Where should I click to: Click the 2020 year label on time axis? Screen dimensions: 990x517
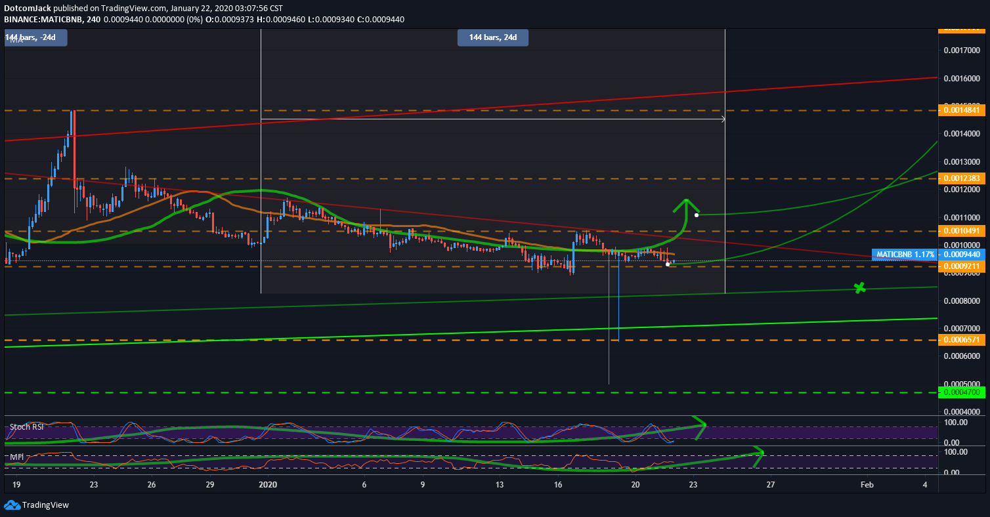268,485
